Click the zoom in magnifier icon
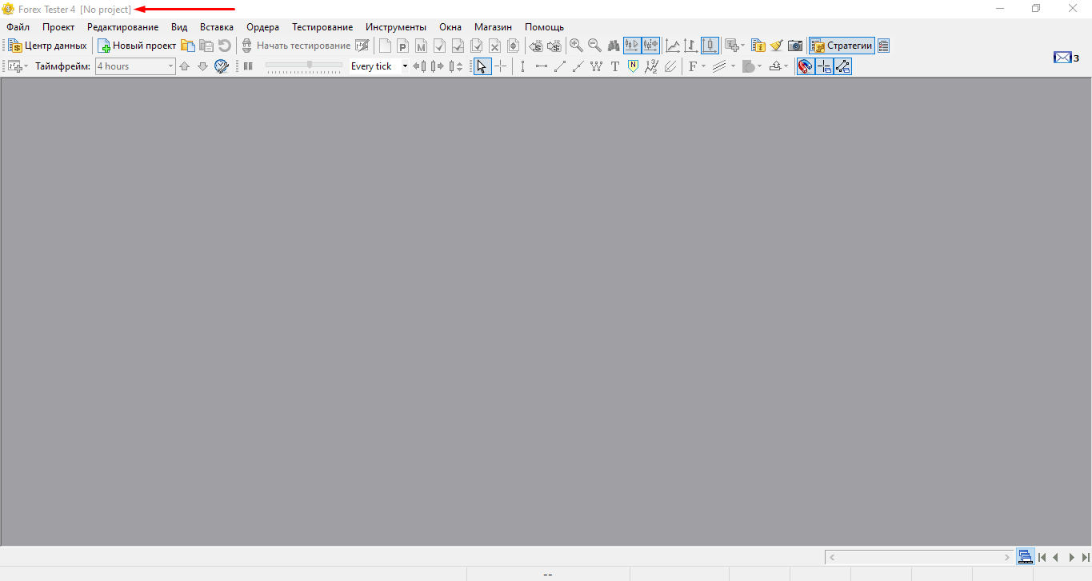 pos(576,46)
